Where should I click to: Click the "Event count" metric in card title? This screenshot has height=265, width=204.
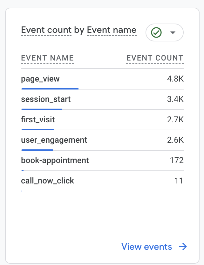(x=46, y=30)
